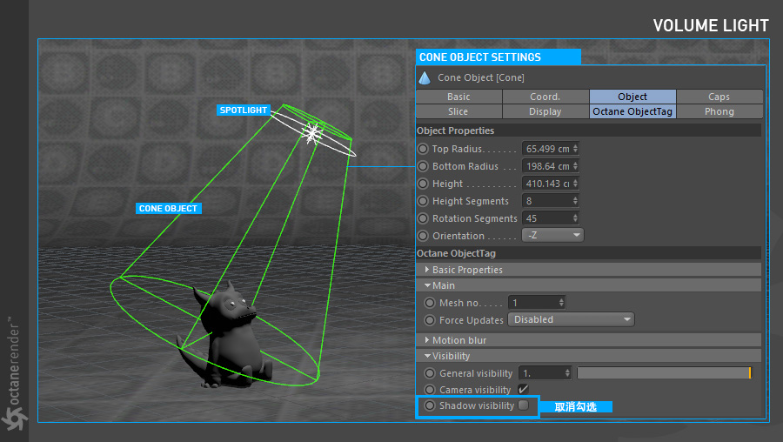Click the spotlight icon in the viewport

pyautogui.click(x=311, y=132)
